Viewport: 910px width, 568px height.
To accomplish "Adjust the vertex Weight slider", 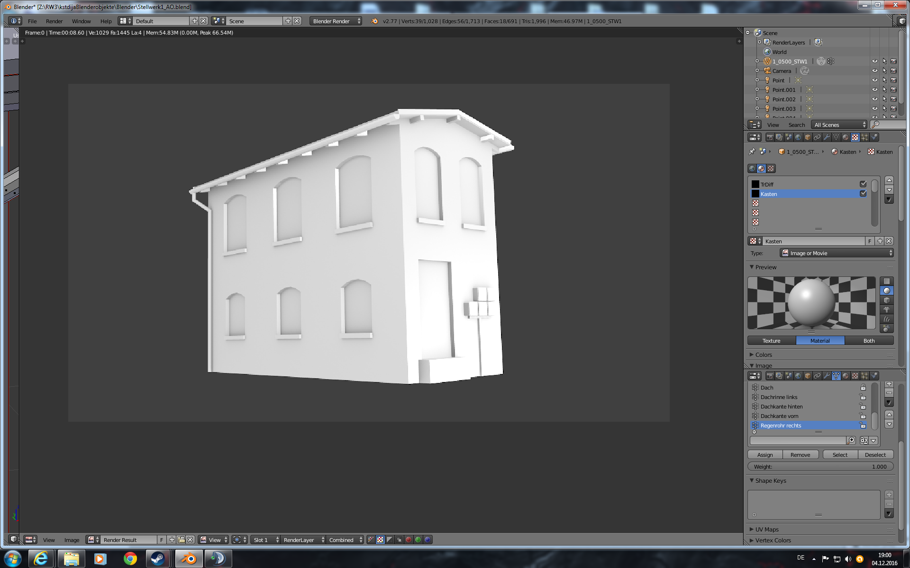I will tap(820, 467).
